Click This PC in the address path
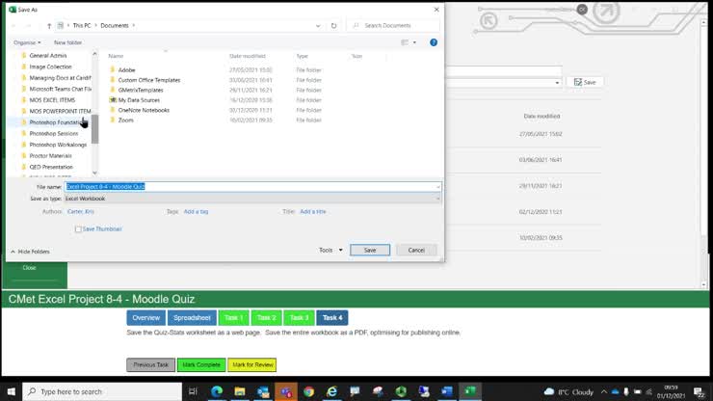713x401 pixels. coord(82,25)
